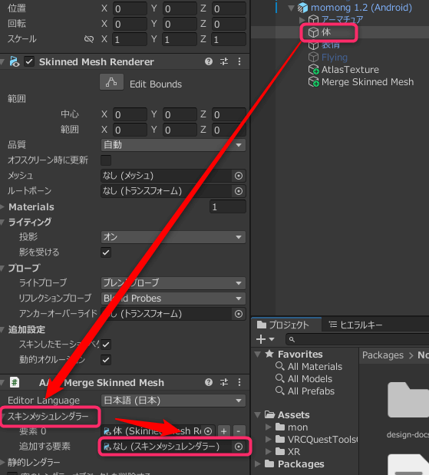
Task: Click the スケール Y value field
Action: pyautogui.click(x=180, y=39)
